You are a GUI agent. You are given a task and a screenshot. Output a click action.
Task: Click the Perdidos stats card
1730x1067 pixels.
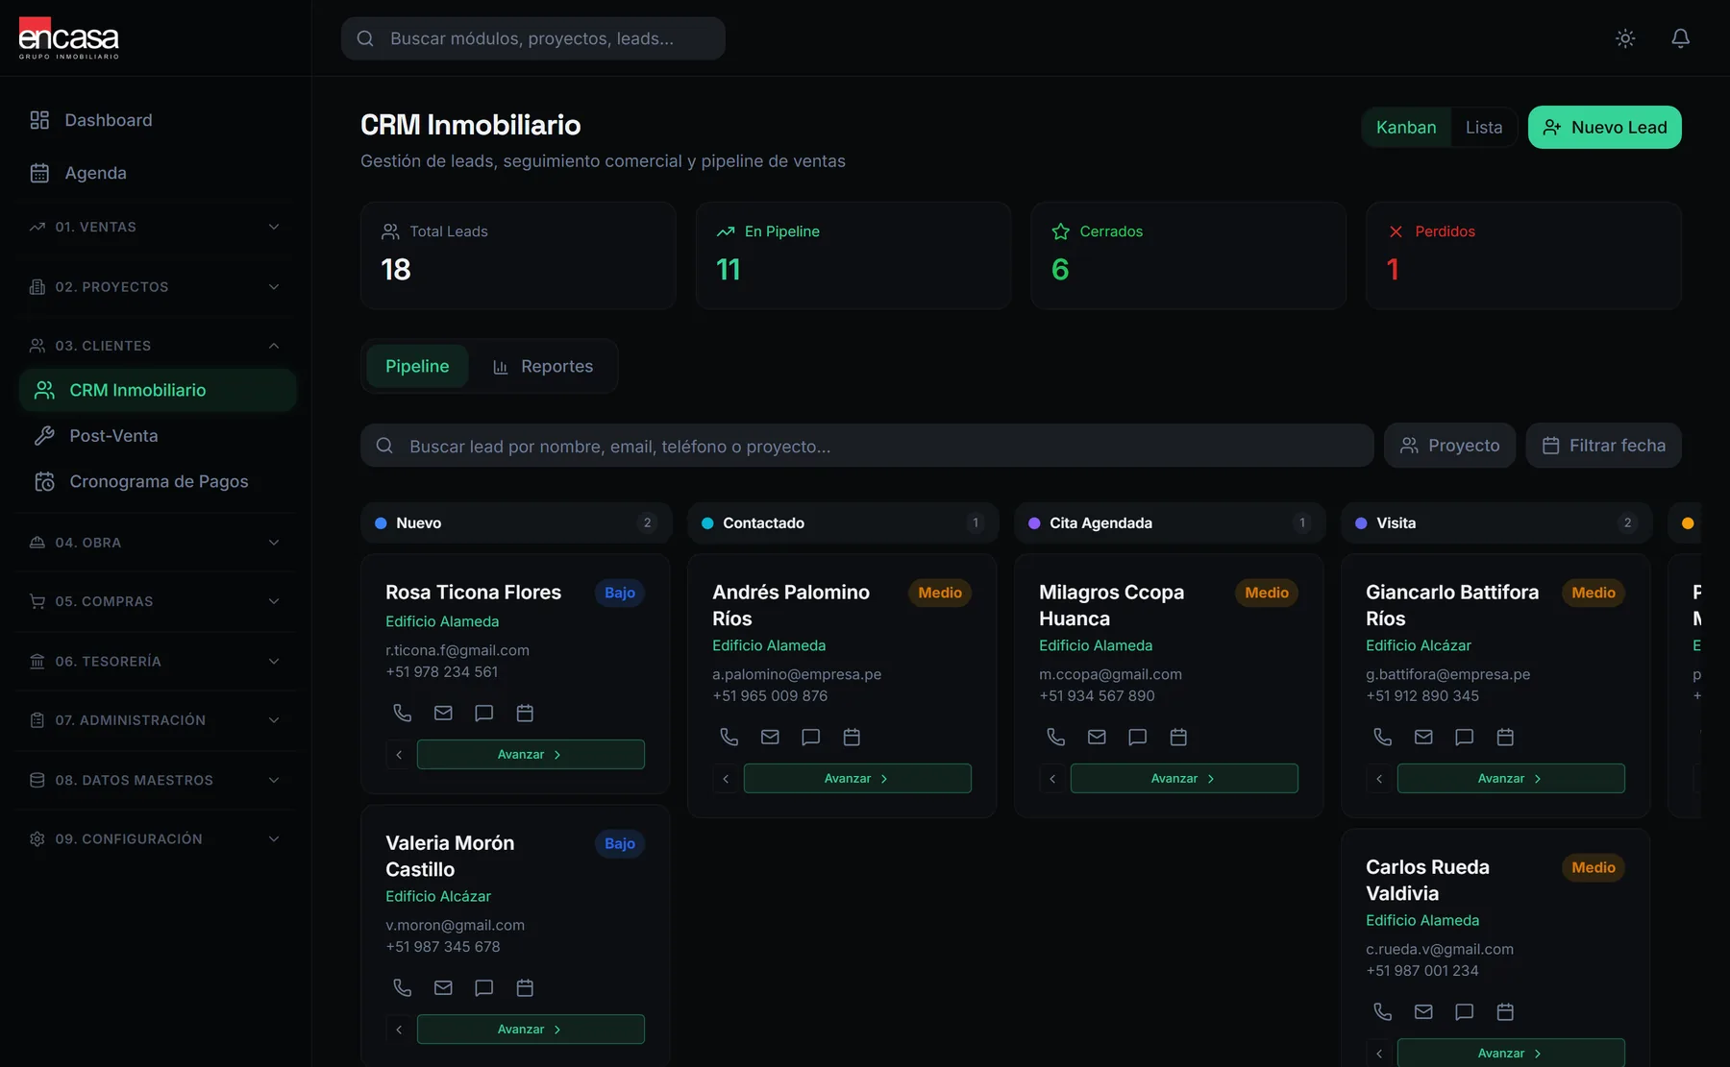coord(1523,255)
